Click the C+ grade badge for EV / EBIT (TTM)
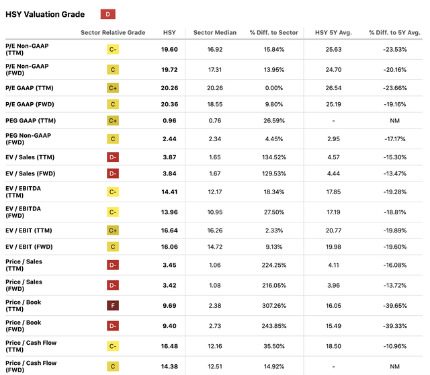This screenshot has height=375, width=430. [x=113, y=231]
